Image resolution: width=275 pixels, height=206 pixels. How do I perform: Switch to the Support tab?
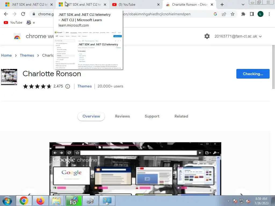[x=152, y=116]
